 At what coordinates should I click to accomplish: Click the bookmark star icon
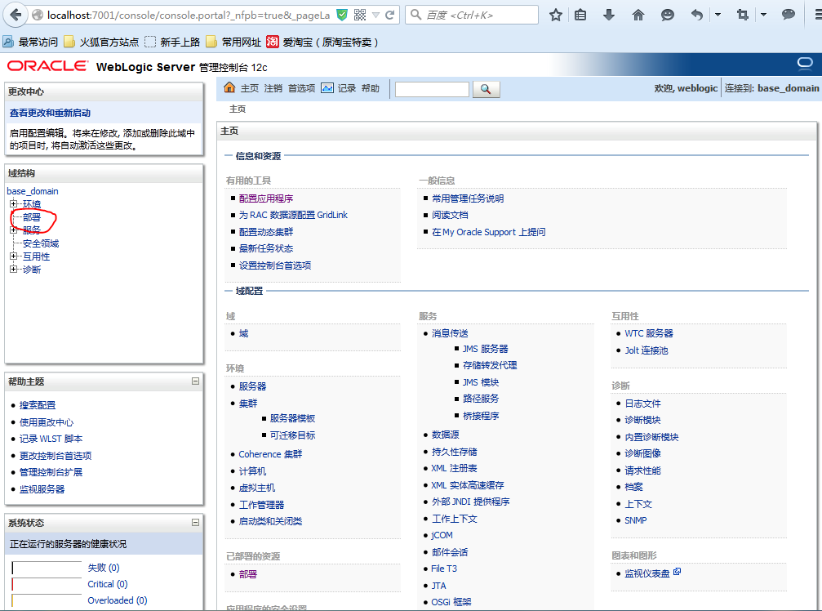[x=556, y=15]
